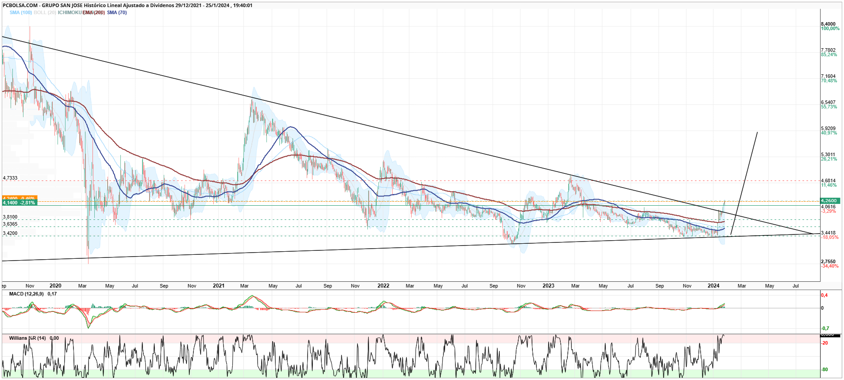844x380 pixels.
Task: Click the '4,0616' price axis label
Action: 828,207
